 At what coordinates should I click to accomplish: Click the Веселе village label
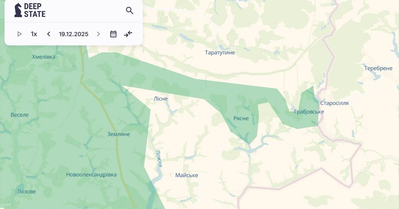20,115
